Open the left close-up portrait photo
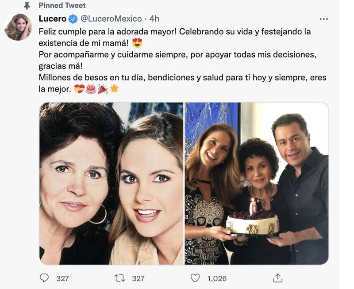This screenshot has width=354, height=289. [111, 183]
